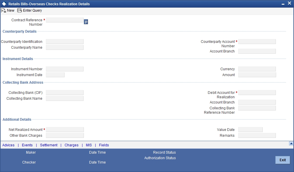Image resolution: width=294 pixels, height=172 pixels.
Task: Click the Instrument Details section heading
Action: tap(18, 59)
